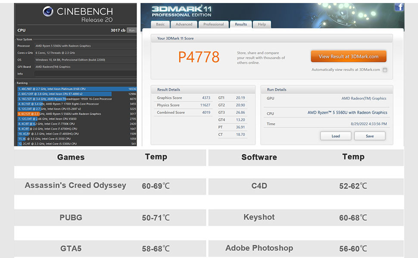Click the OS value Windows 10 64 Bit
418x258 pixels.
[70, 60]
